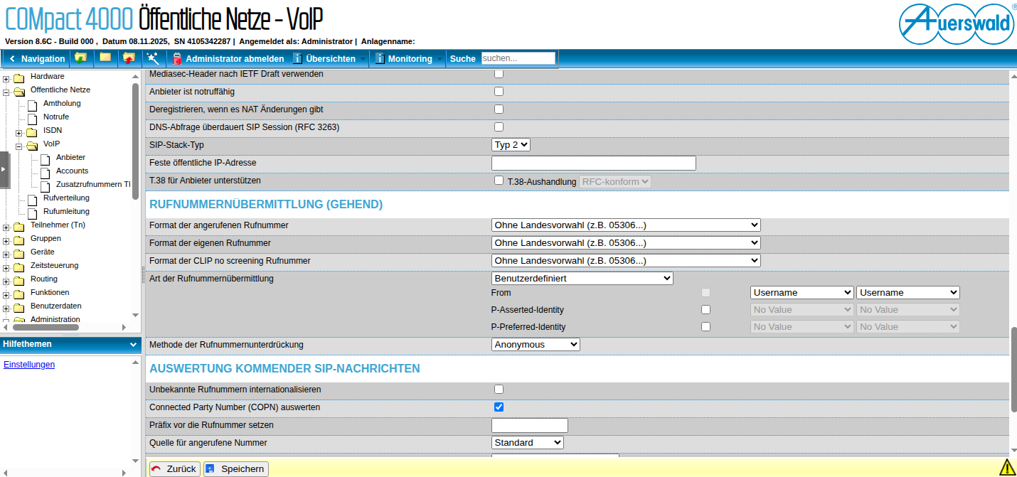The image size is (1017, 477).
Task: Open Format der angerufenen Rufnummer dropdown
Action: (626, 225)
